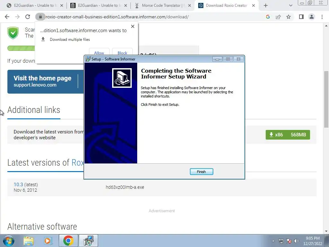Close the first E2Guardian tab
329x247 pixels.
click(62, 6)
